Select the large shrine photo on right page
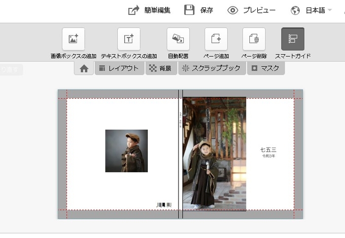The width and height of the screenshot is (345, 238). (x=214, y=154)
